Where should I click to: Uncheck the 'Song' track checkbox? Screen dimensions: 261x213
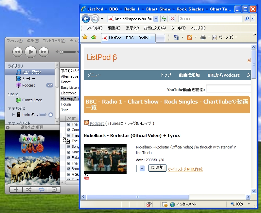click(x=69, y=146)
